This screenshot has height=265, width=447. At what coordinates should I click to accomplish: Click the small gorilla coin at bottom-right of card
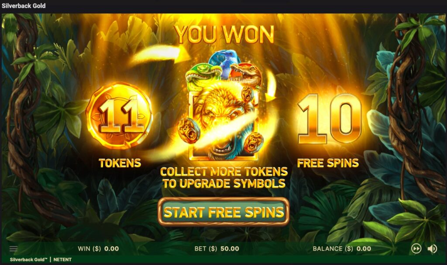(x=254, y=143)
